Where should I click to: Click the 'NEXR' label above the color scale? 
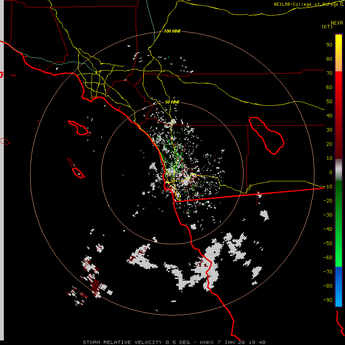(337, 23)
